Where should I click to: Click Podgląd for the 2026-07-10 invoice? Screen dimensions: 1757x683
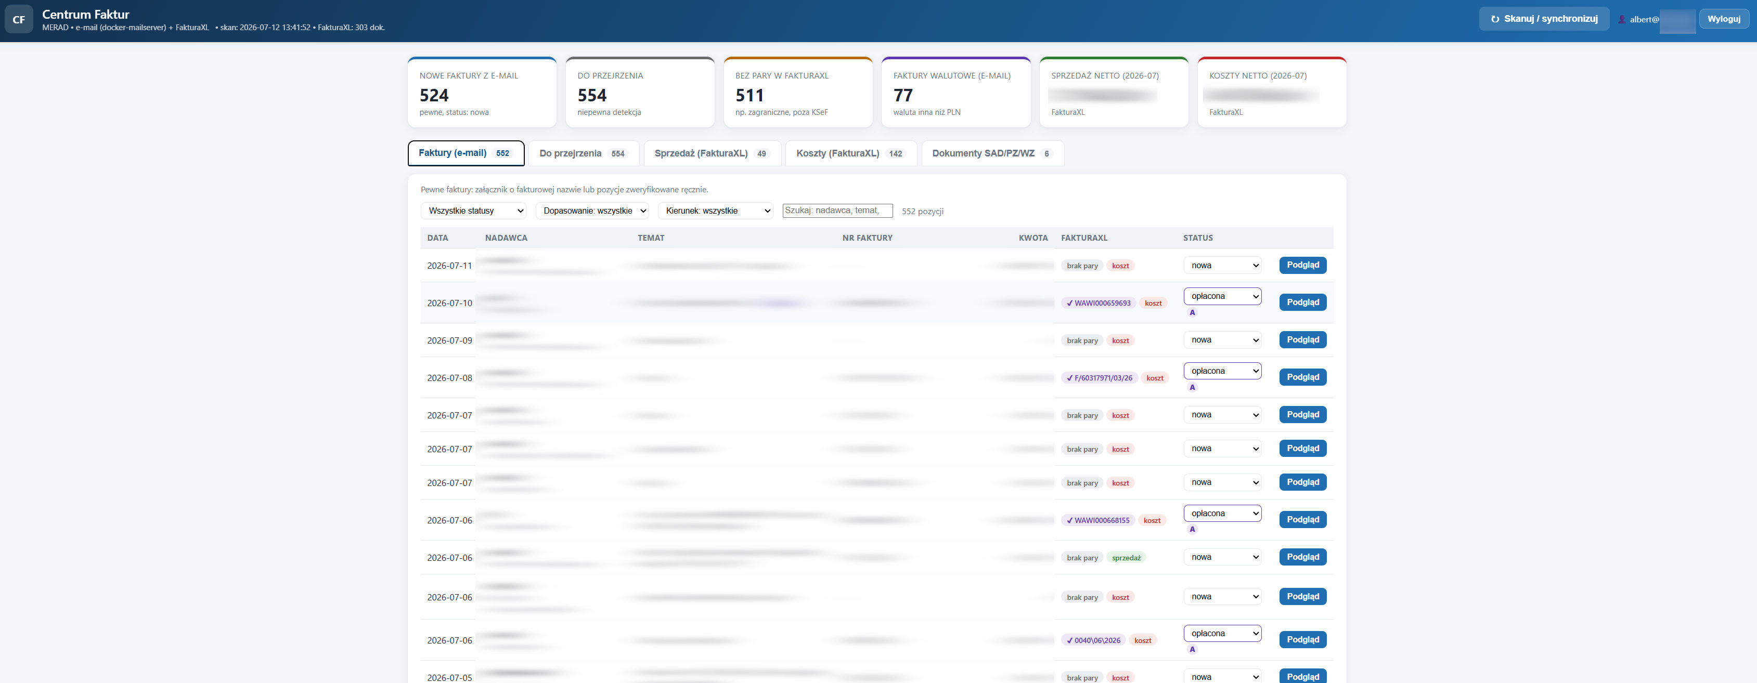click(x=1303, y=303)
